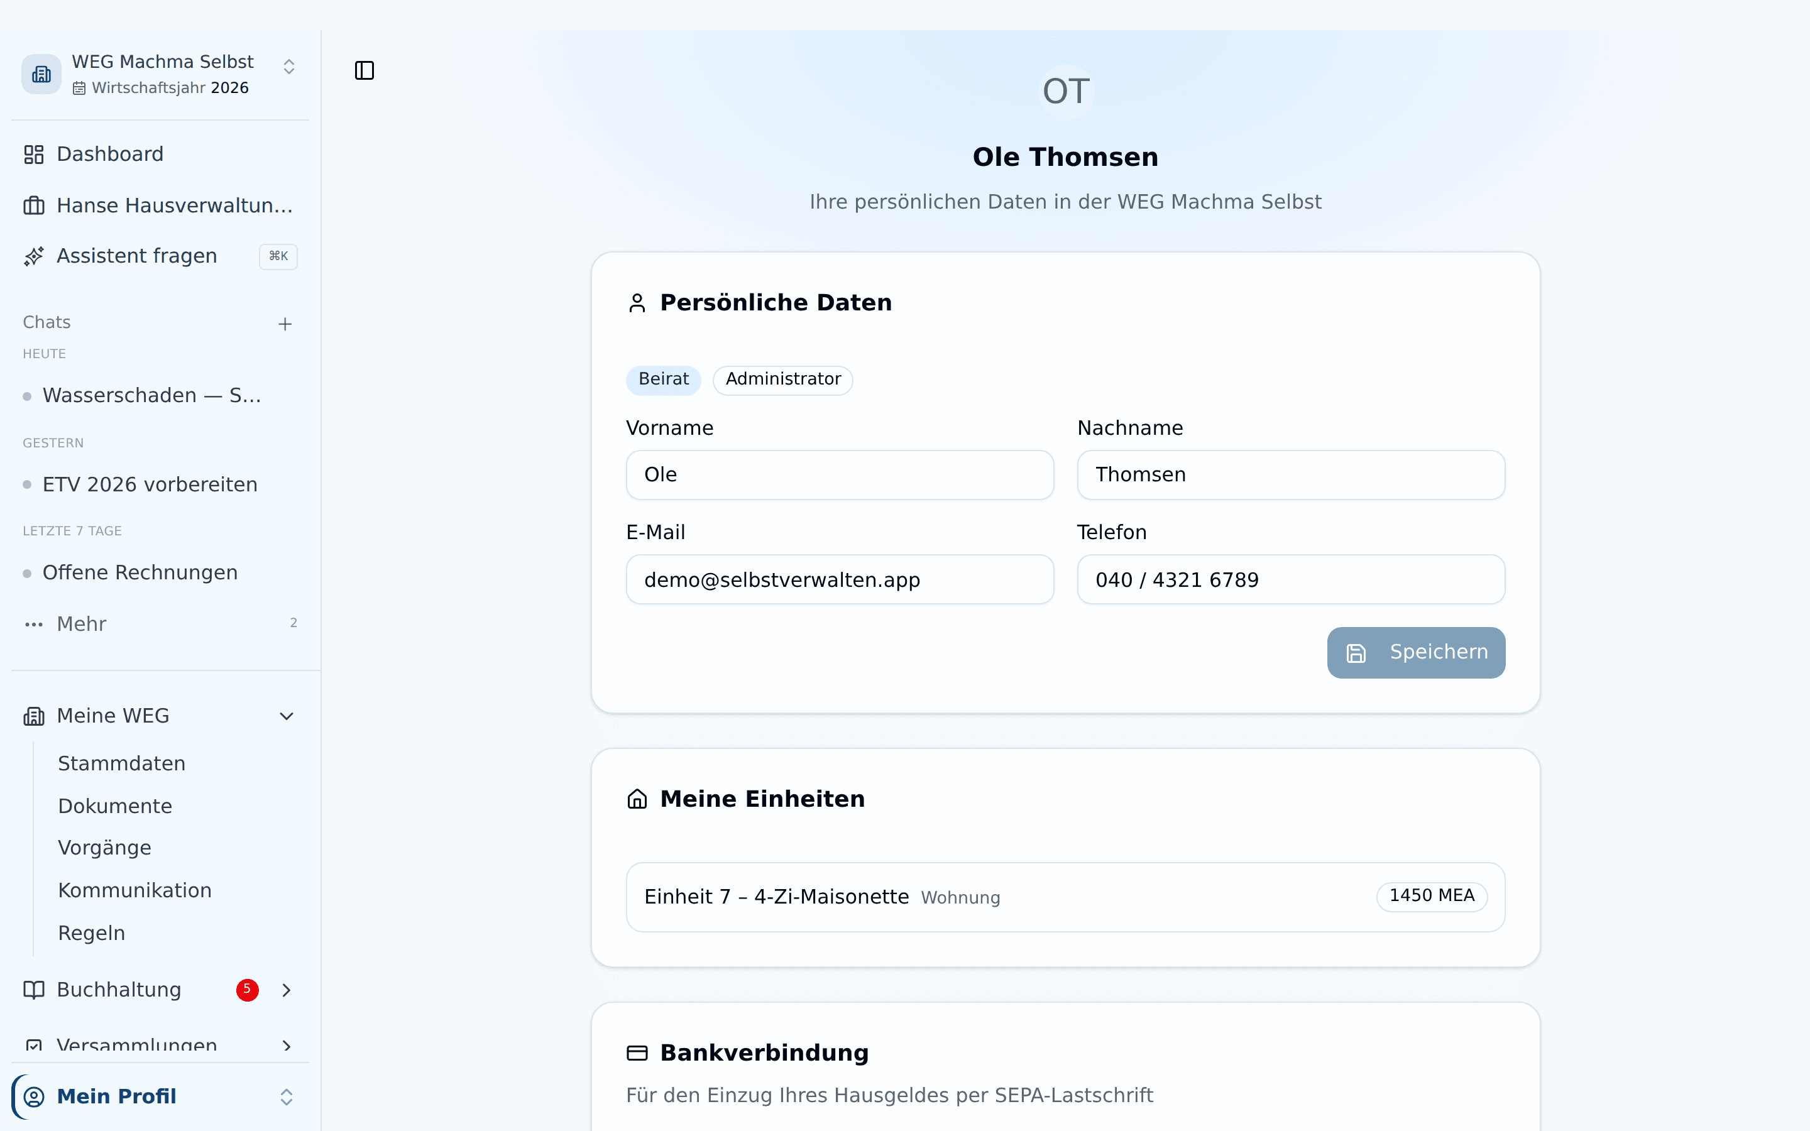The height and width of the screenshot is (1131, 1810).
Task: Open Dokumente in the sidebar
Action: pyautogui.click(x=115, y=806)
